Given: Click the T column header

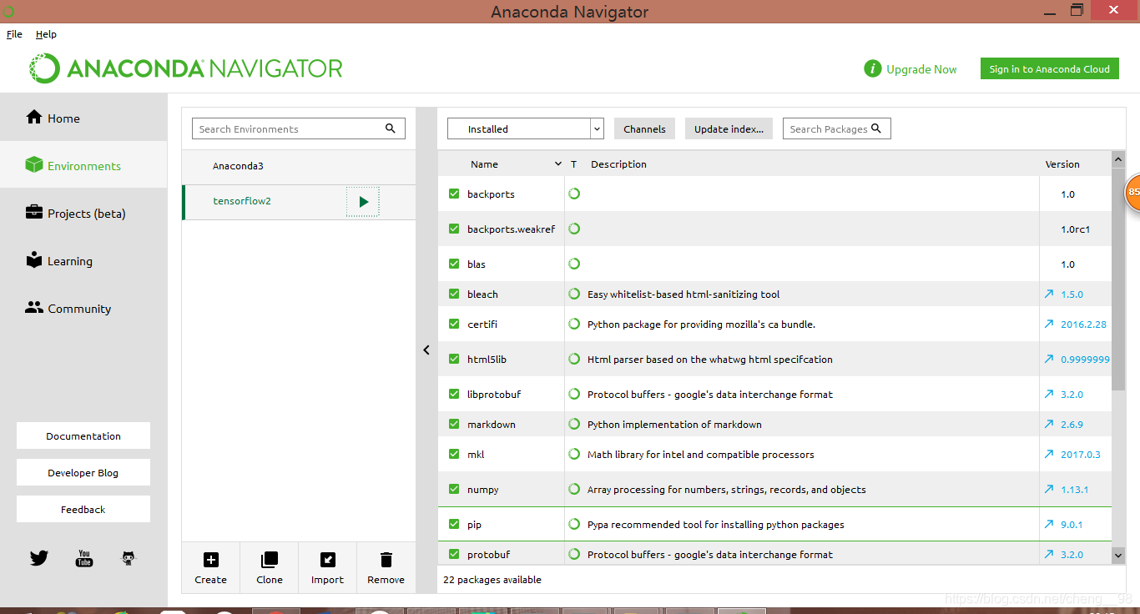Looking at the screenshot, I should [x=573, y=164].
